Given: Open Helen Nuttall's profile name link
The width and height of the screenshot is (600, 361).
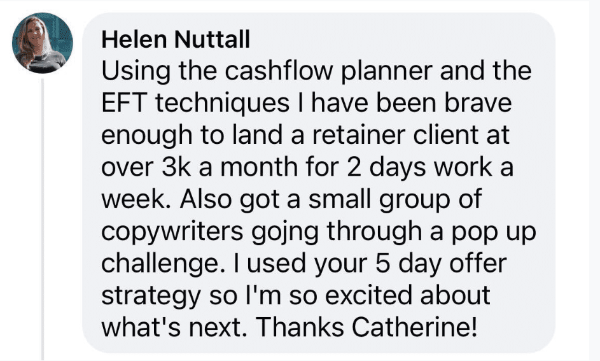Looking at the screenshot, I should point(176,41).
